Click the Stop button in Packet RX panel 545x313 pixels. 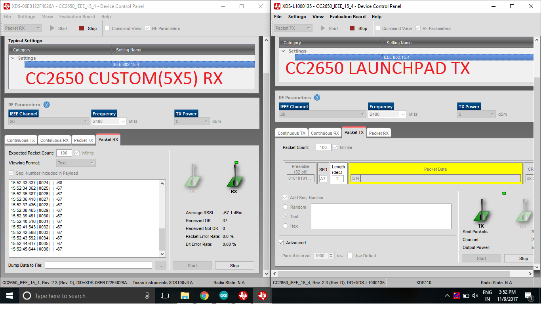[x=234, y=266]
